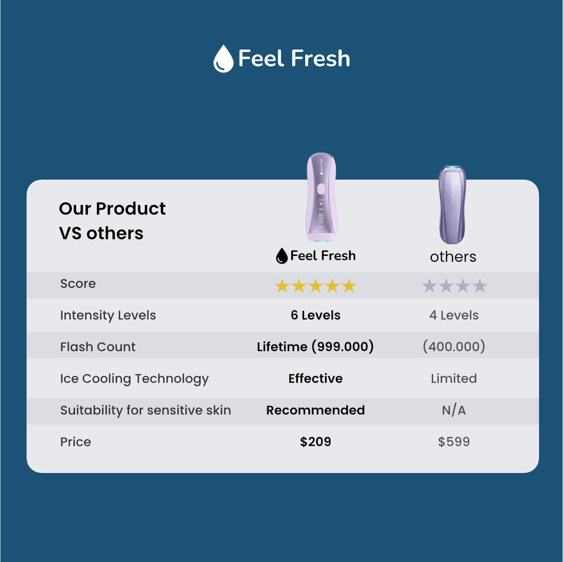Click 'Suitability for sensitive skin' label
563x562 pixels.
click(x=145, y=410)
